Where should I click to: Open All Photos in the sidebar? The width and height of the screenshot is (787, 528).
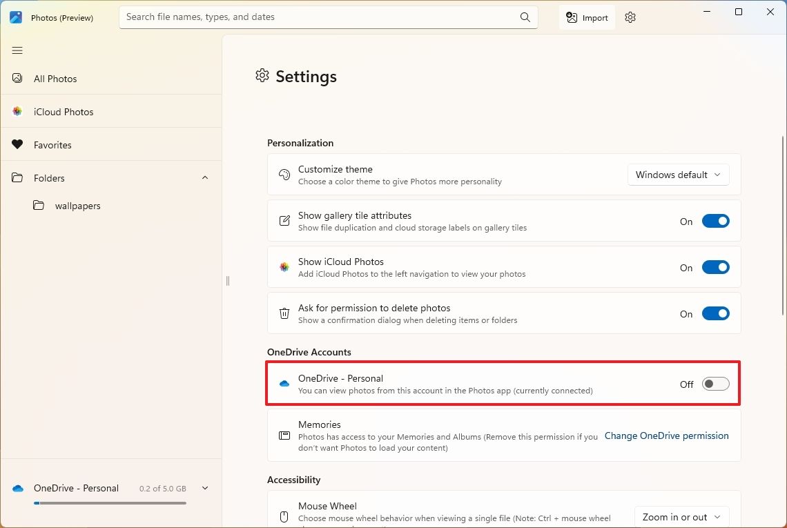55,79
